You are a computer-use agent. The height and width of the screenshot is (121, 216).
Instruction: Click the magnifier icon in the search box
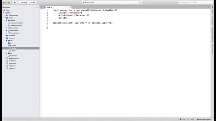pyautogui.click(x=181, y=3)
